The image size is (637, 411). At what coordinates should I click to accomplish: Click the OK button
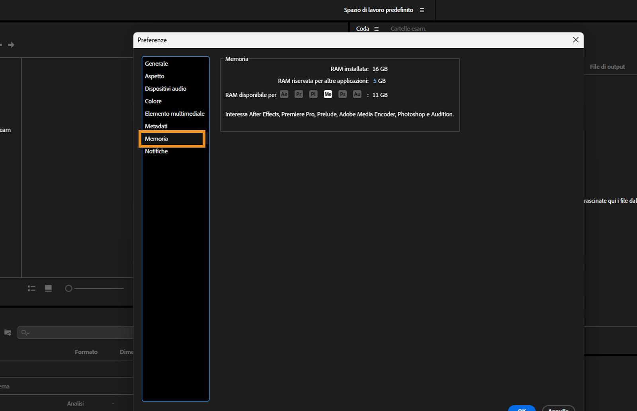pyautogui.click(x=522, y=409)
